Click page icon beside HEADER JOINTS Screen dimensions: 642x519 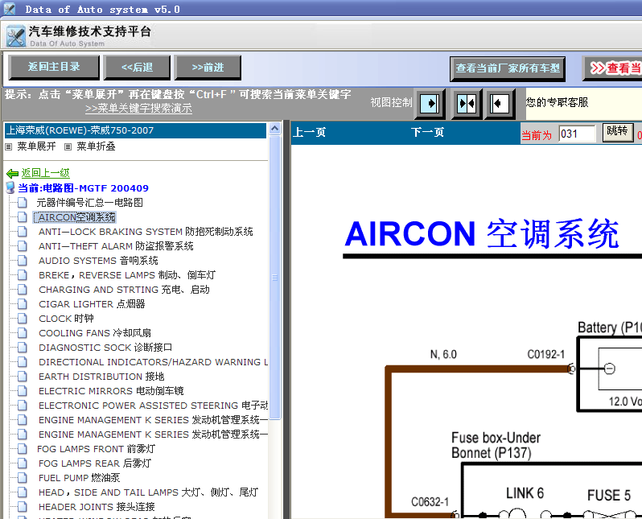coord(22,507)
